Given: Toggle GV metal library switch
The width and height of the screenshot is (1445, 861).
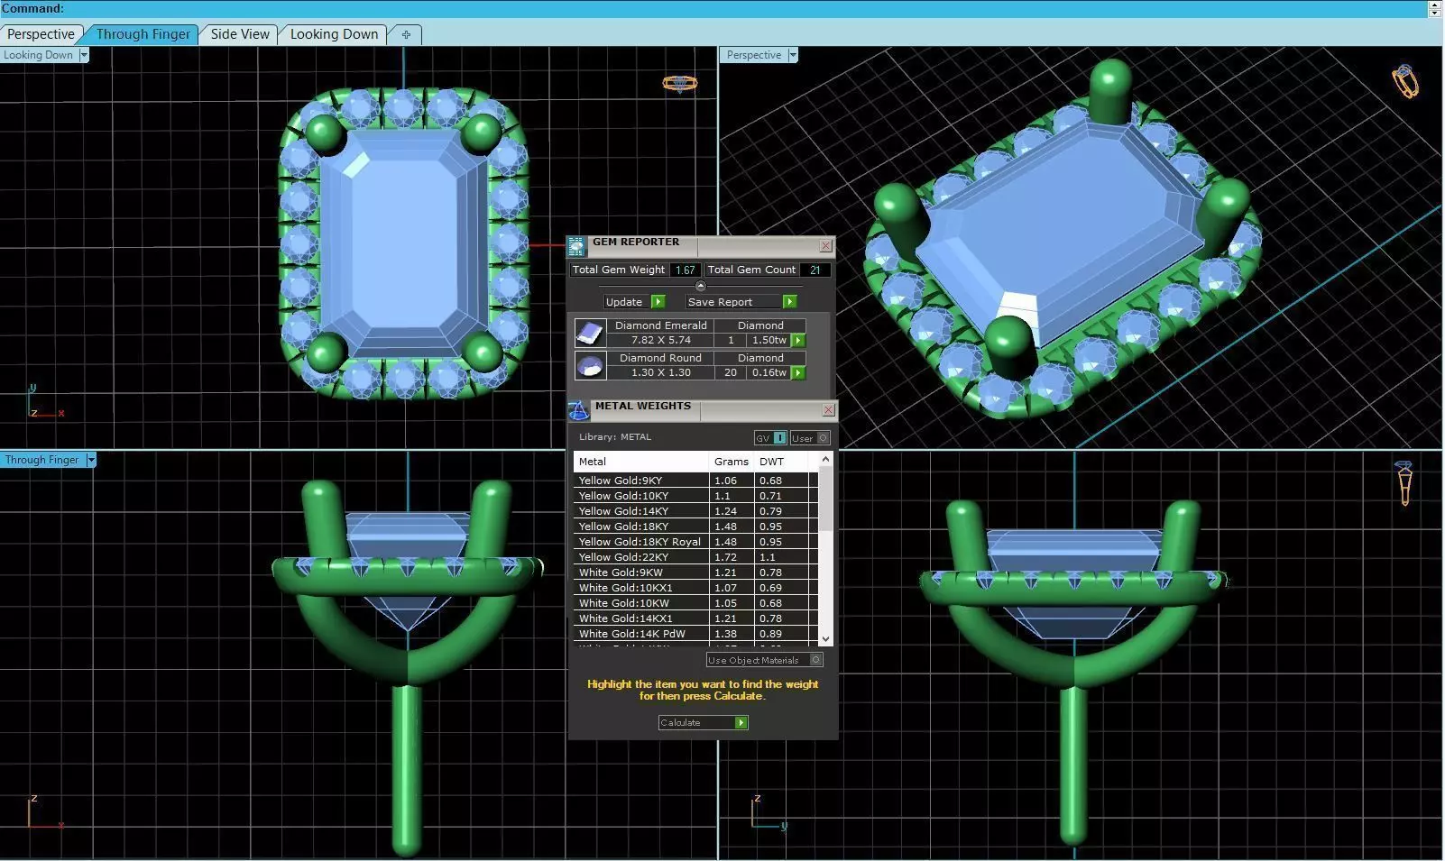Looking at the screenshot, I should [x=770, y=438].
